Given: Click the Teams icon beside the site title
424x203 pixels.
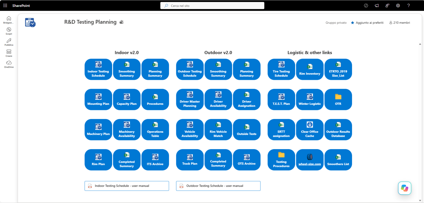Looking at the screenshot, I should tap(121, 22).
